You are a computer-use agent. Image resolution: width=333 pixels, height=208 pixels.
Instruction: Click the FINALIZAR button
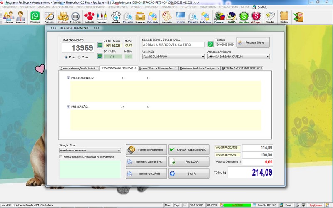[189, 162]
